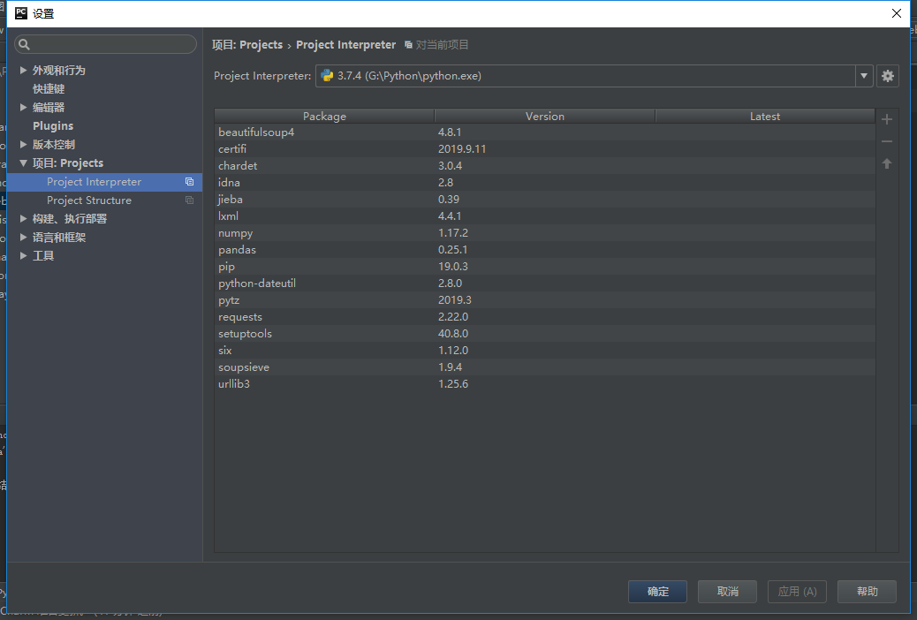Expand the 编辑器 settings group
The width and height of the screenshot is (917, 620).
[23, 108]
